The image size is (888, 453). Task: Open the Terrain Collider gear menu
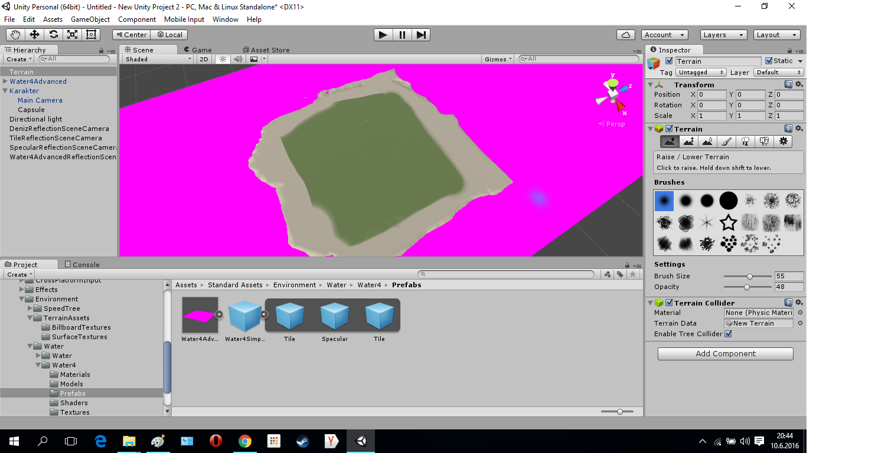(x=798, y=303)
